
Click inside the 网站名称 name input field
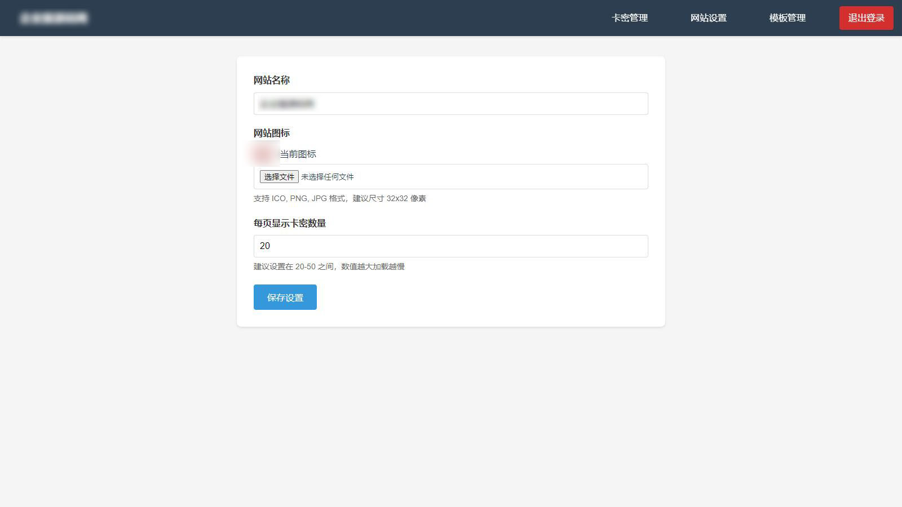(450, 104)
